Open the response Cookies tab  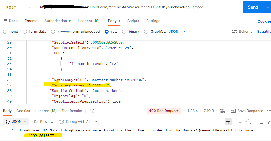click(23, 111)
